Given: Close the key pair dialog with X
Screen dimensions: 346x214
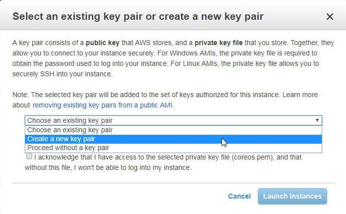Looking at the screenshot, I should click(x=330, y=16).
